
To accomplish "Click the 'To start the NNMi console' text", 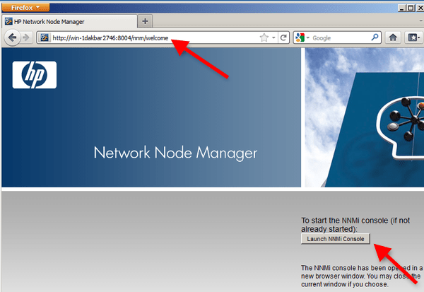I will click(x=355, y=225).
